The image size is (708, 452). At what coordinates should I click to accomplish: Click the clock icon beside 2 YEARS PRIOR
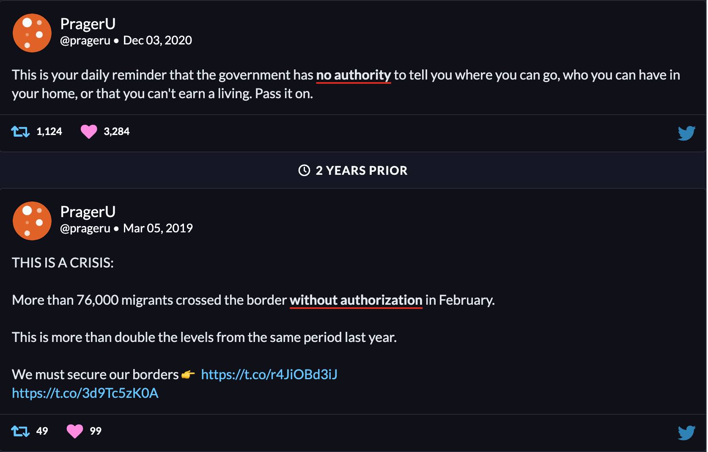304,171
